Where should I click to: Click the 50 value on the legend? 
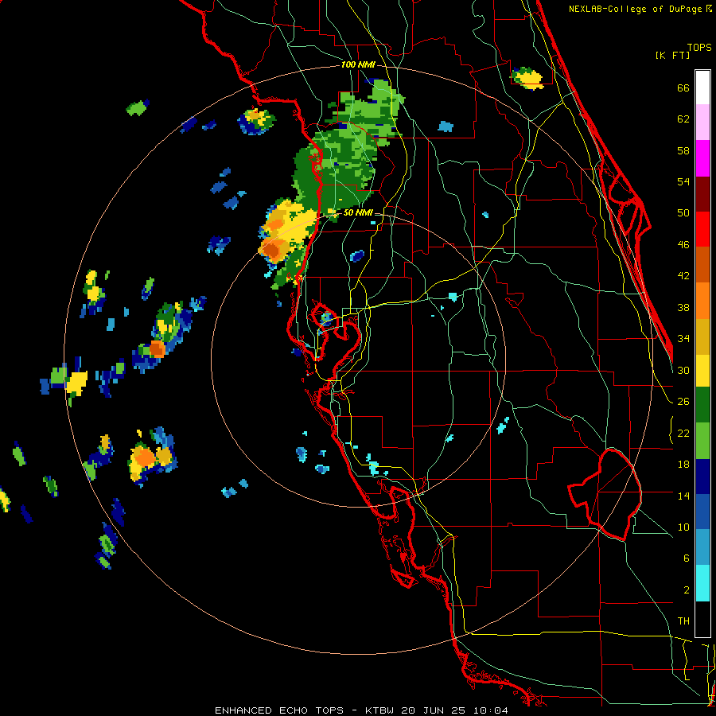(683, 213)
